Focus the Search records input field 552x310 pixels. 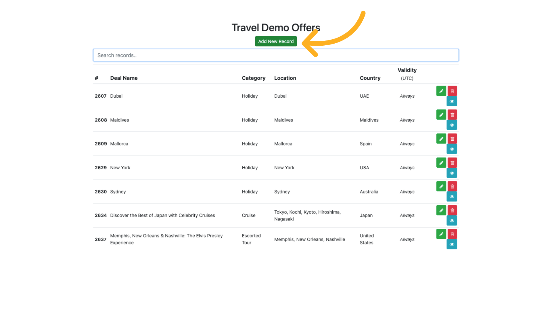click(276, 55)
